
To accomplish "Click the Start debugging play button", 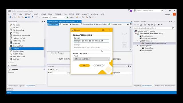I will click(x=67, y=17).
